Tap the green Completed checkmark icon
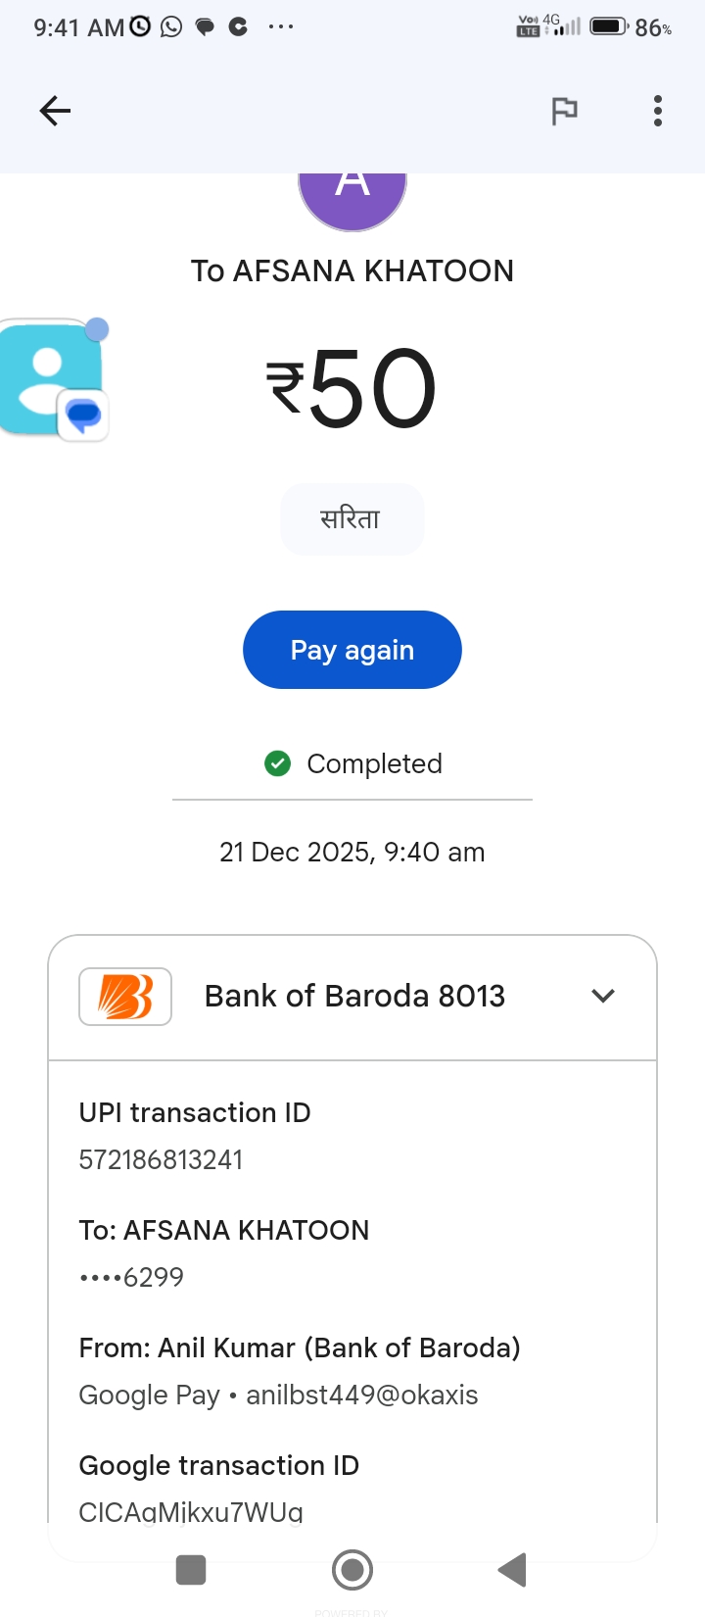 [278, 763]
